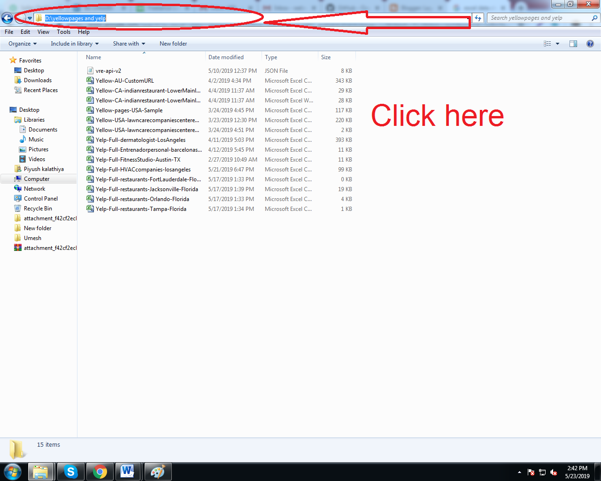Viewport: 601px width, 481px height.
Task: Select the vre-api-v2 JSON file icon
Action: [x=90, y=70]
